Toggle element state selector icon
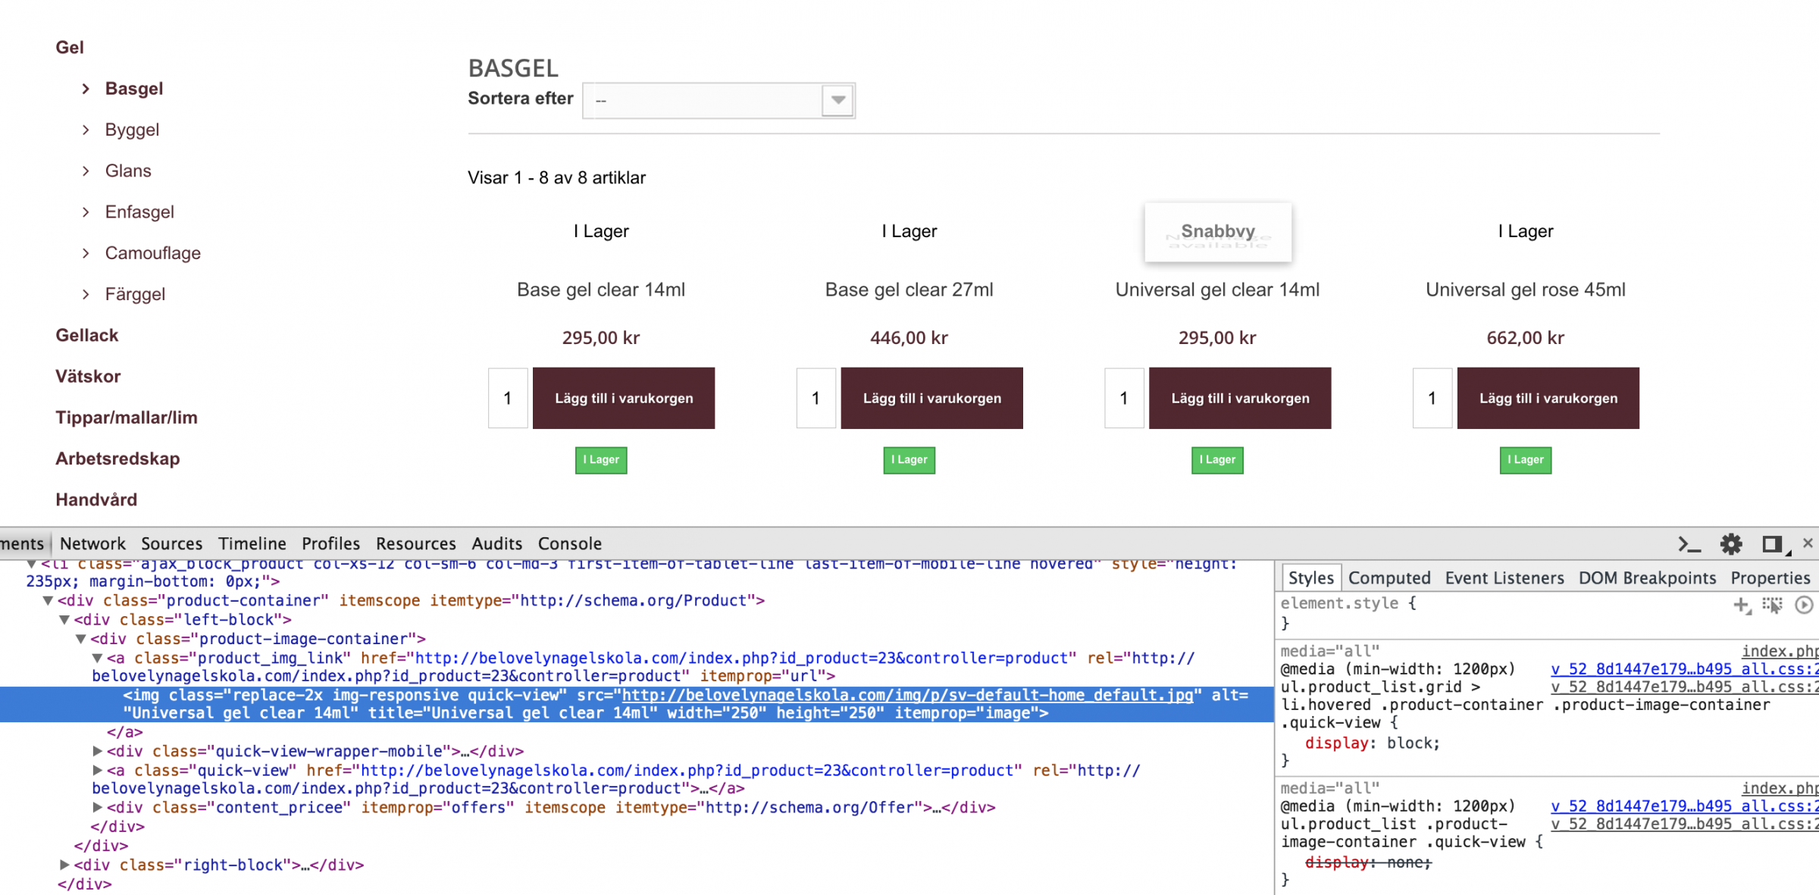The height and width of the screenshot is (895, 1819). (1772, 605)
